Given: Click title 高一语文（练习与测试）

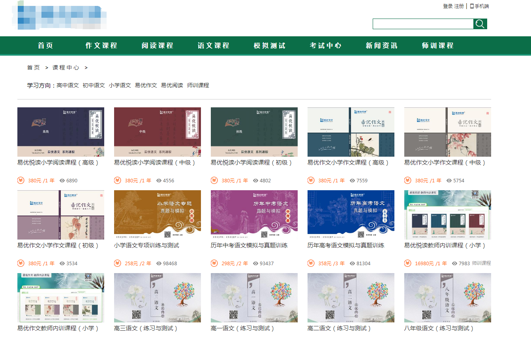Looking at the screenshot, I should coord(243,328).
